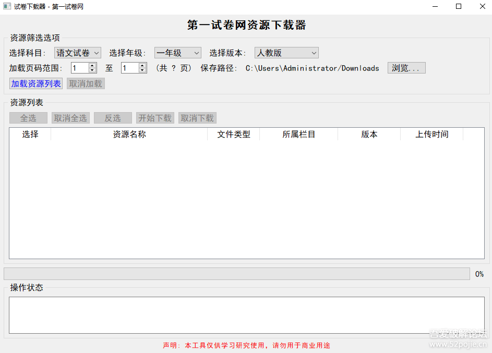Decrease the end page number

[x=142, y=70]
